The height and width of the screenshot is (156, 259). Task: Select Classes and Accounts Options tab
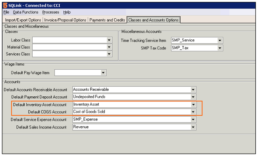(x=154, y=20)
